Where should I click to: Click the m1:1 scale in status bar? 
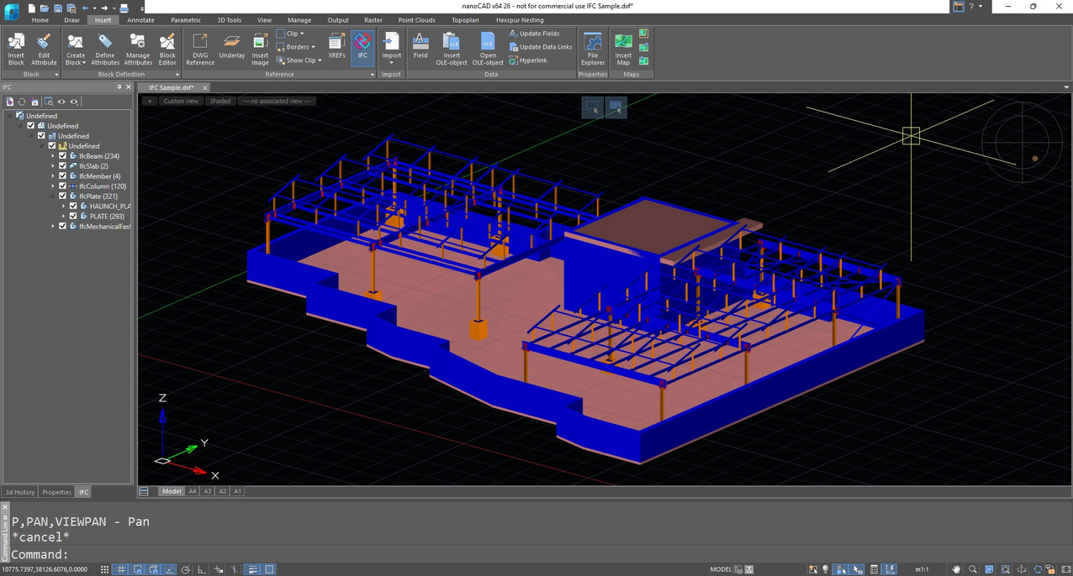pyautogui.click(x=922, y=569)
